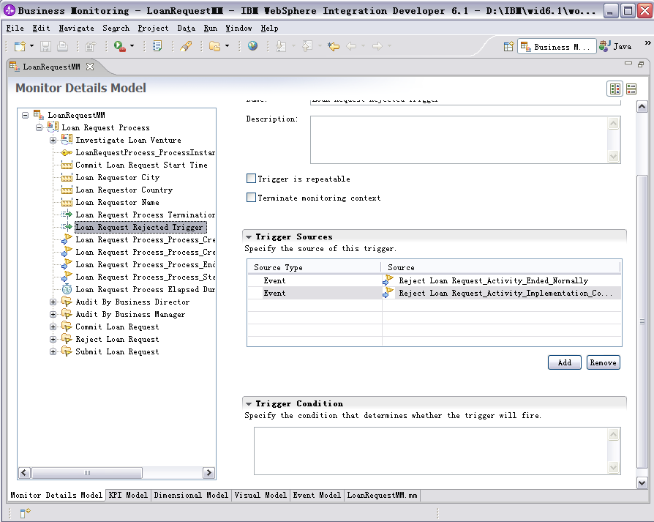Viewport: 654px width, 522px height.
Task: Collapse the Loan Request Process node
Action: [40, 127]
